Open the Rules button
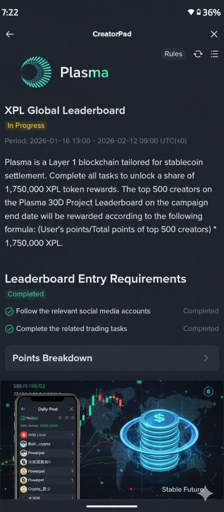The width and height of the screenshot is (224, 512). coord(173,54)
